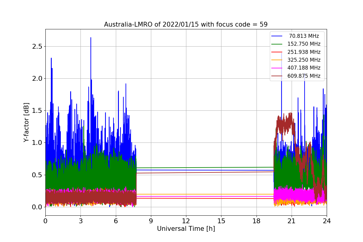The image size is (363, 242).
Task: Click the 1.5 tick on Y axis
Action: [x=38, y=110]
